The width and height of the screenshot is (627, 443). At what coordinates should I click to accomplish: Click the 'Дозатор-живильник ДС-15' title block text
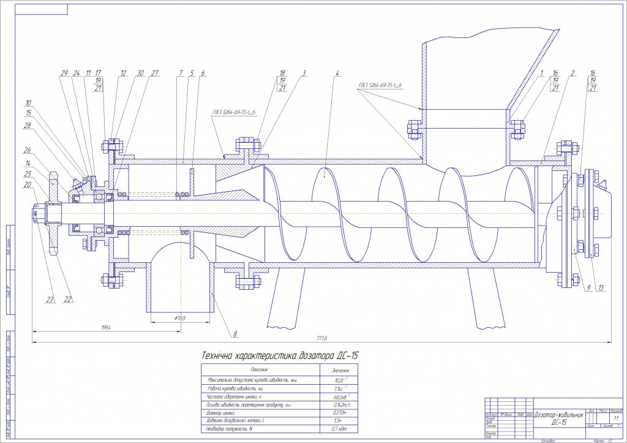click(559, 418)
